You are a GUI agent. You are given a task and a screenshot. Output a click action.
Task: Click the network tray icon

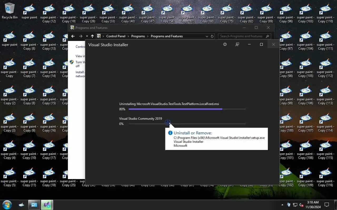[295, 205]
